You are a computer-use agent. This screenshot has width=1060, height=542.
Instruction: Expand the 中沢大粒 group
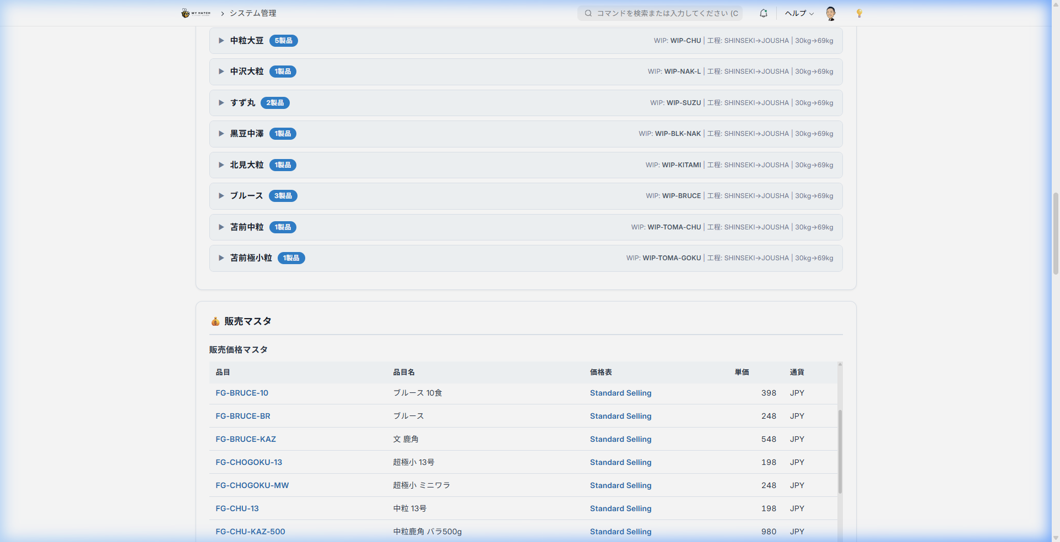click(x=221, y=72)
